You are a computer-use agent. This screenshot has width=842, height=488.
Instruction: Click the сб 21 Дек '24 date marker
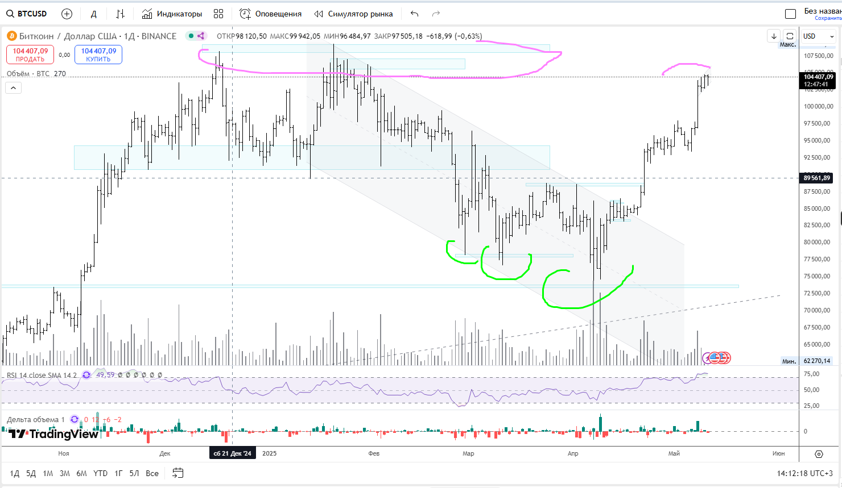coord(232,453)
